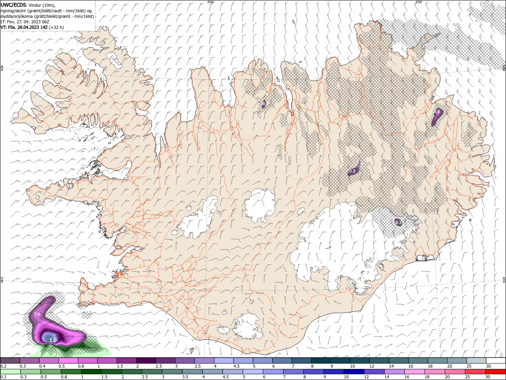Click the 0.3 label beside the large southeast glacier

coord(398,222)
